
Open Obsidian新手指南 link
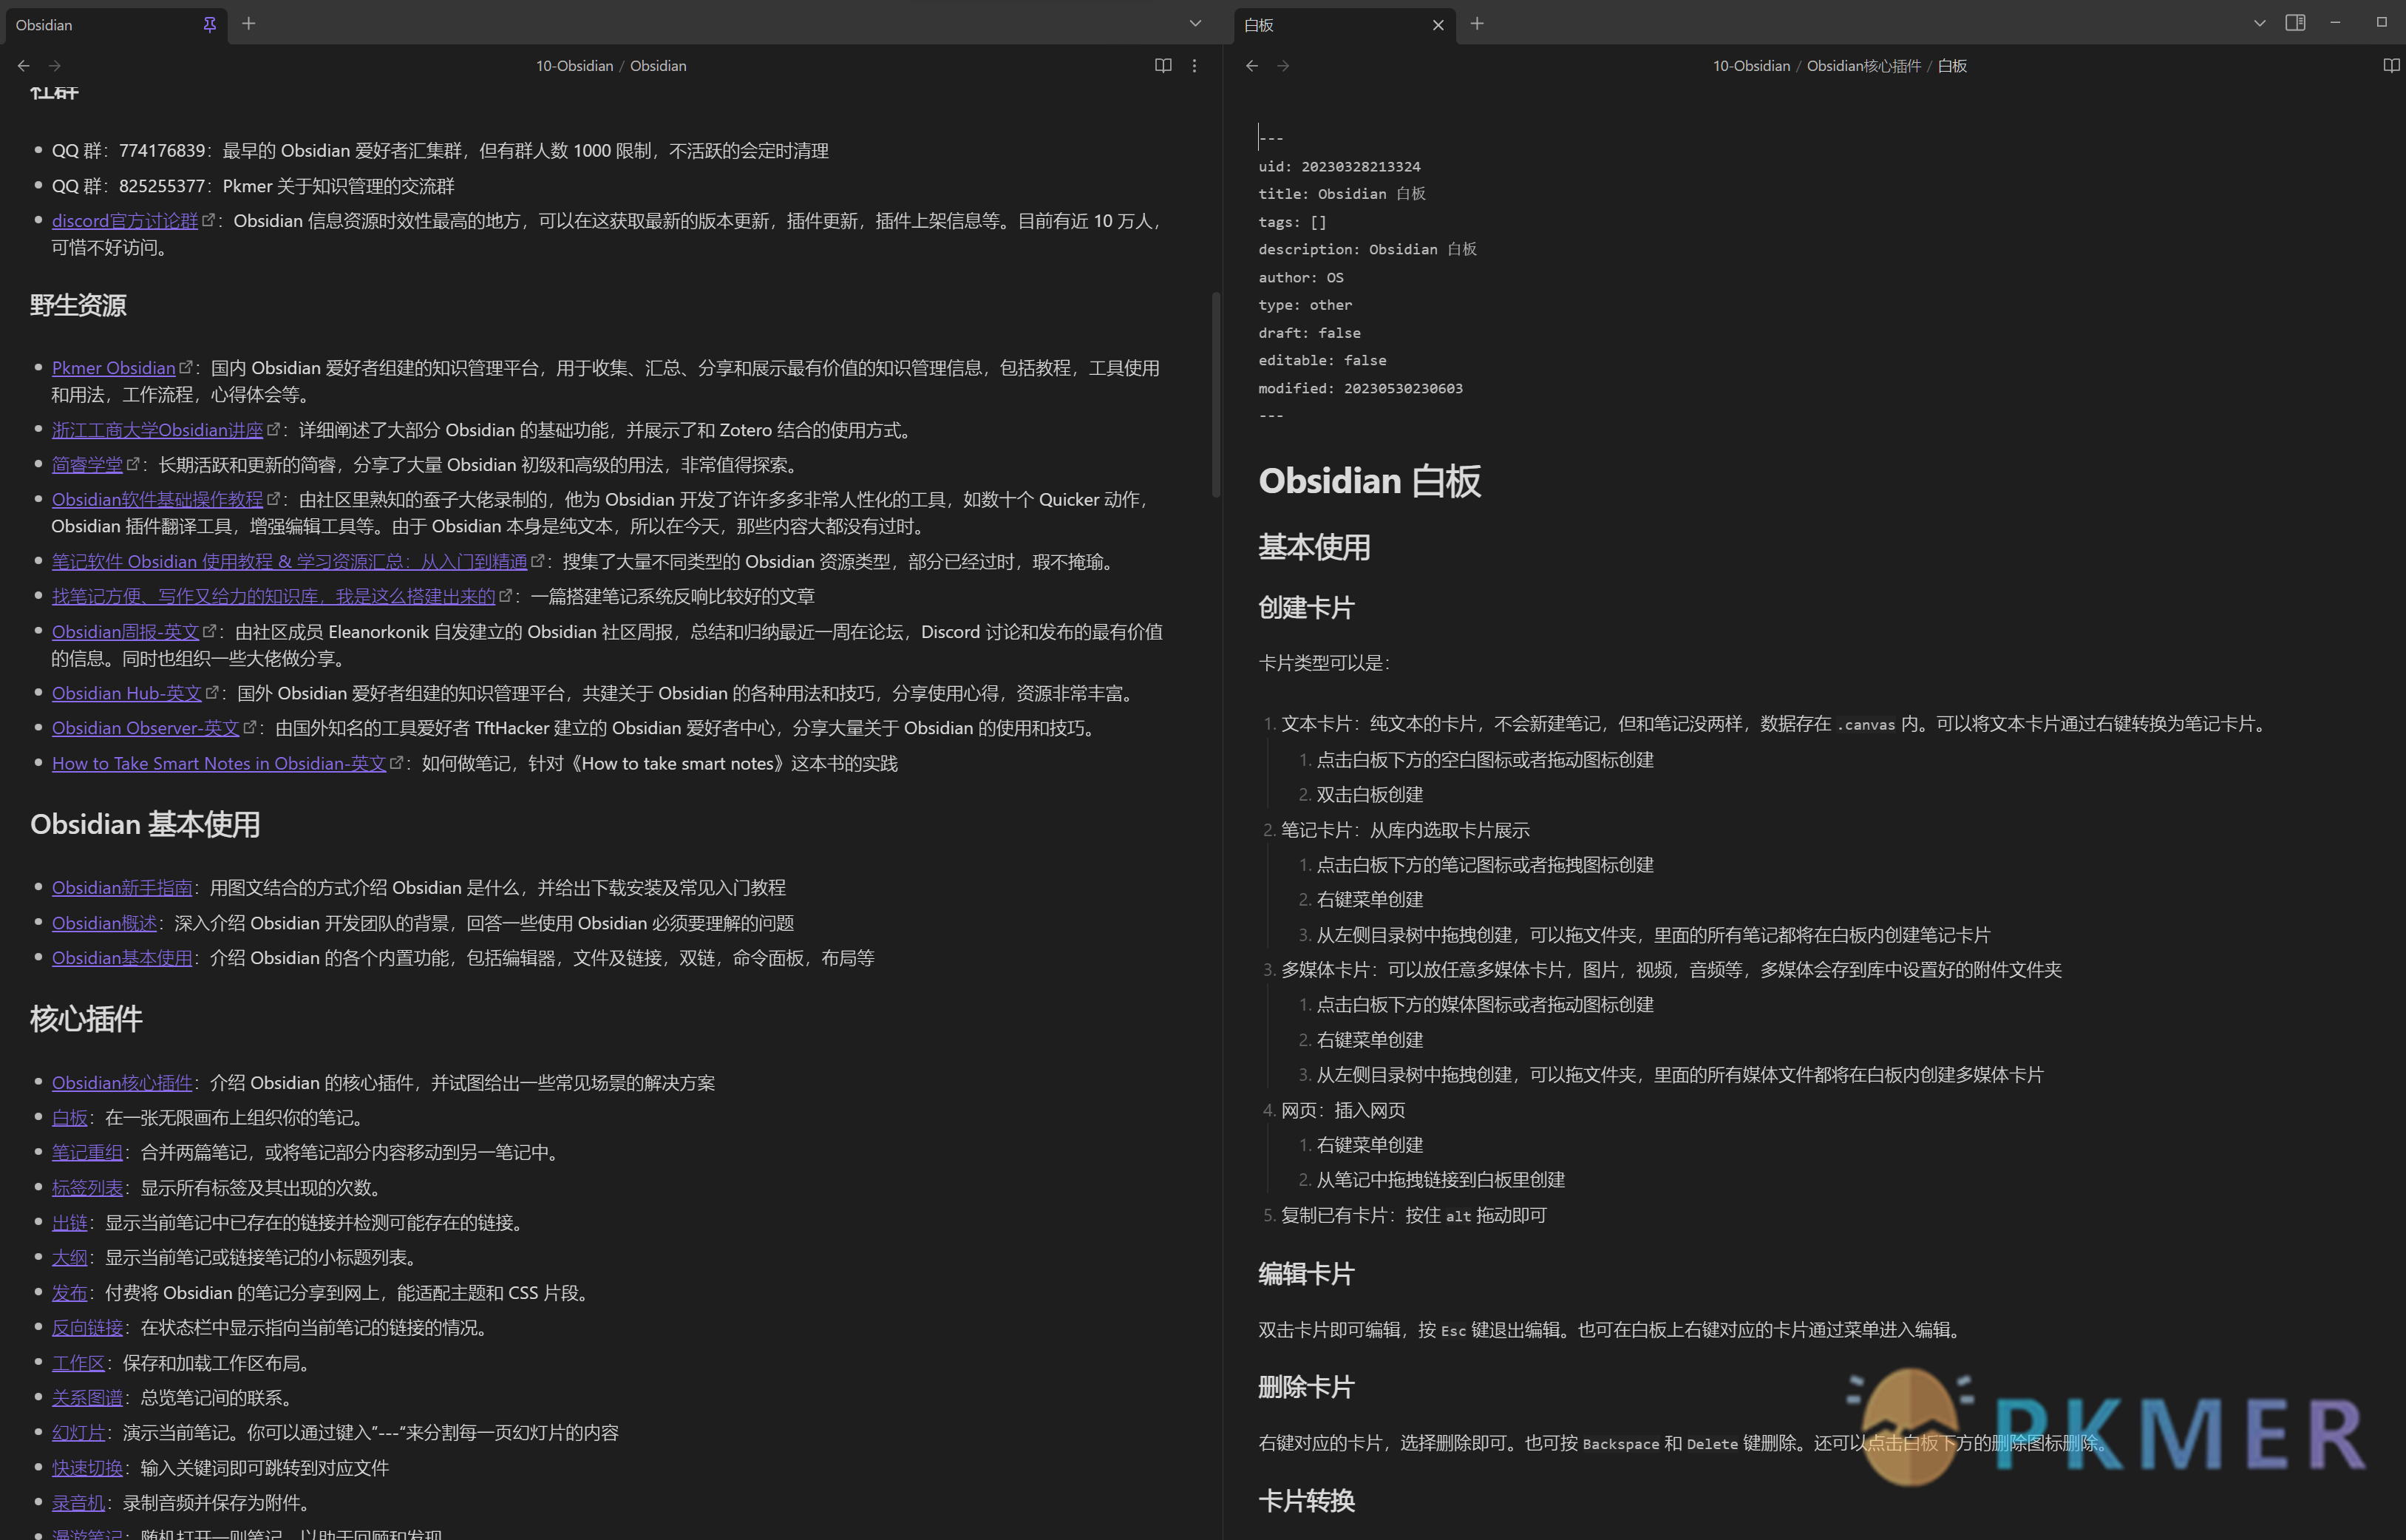122,888
